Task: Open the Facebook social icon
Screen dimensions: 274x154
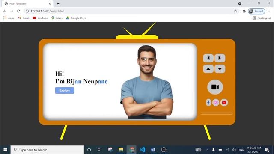Action: click(208, 103)
